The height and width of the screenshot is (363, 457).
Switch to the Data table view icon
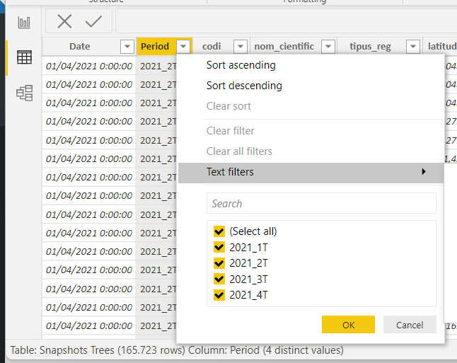(25, 58)
